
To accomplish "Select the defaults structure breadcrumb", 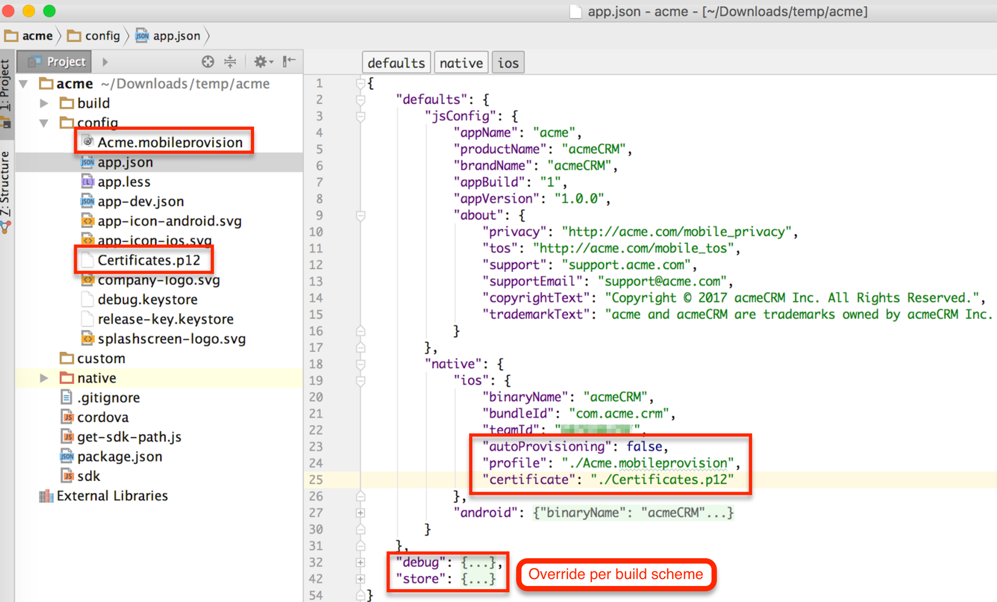I will 396,63.
